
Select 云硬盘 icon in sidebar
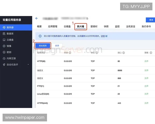(4, 40)
